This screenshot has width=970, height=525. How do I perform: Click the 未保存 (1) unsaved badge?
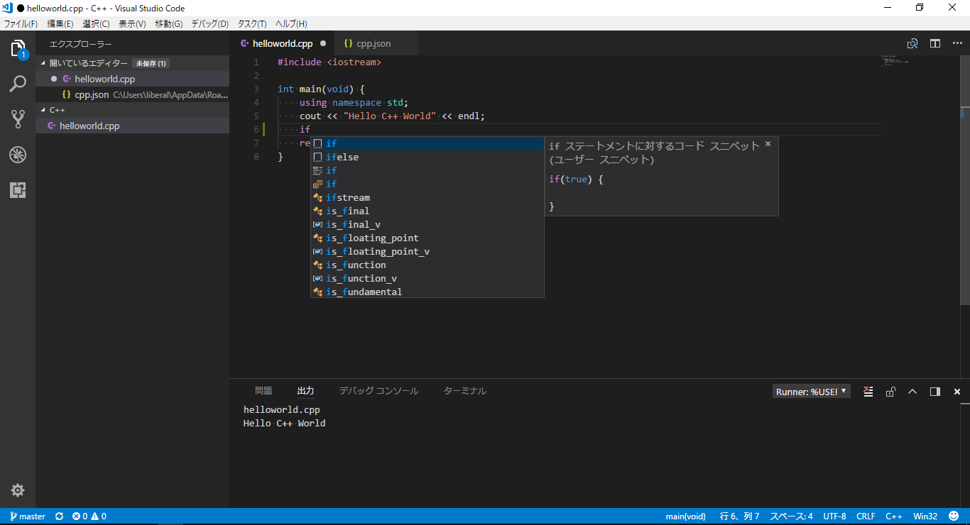point(151,63)
